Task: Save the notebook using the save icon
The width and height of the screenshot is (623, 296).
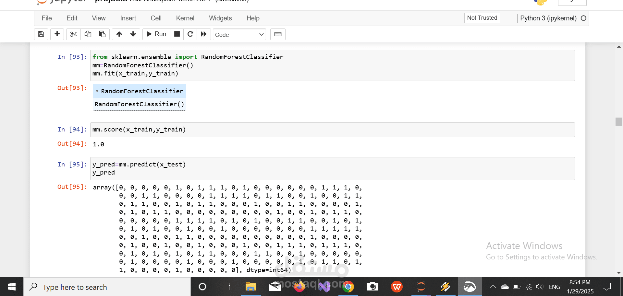Action: (x=41, y=34)
